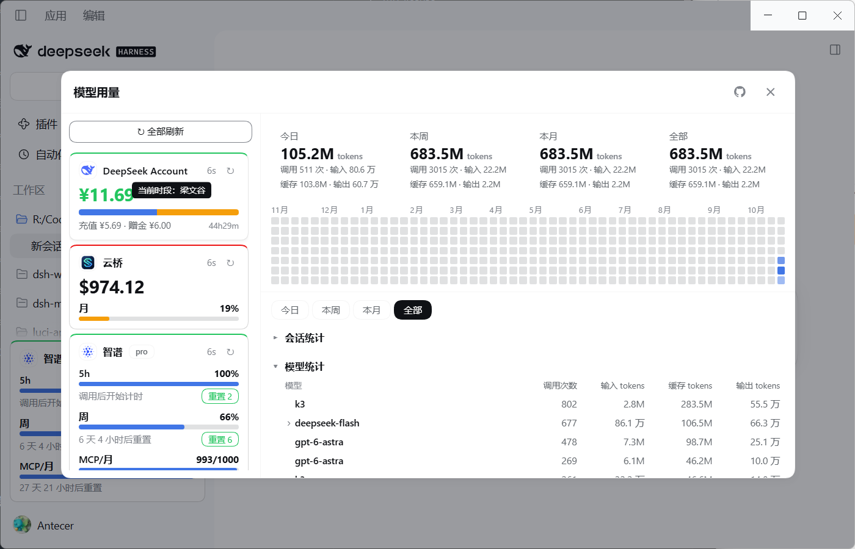Click the 调用次数 column header
Screen dimensions: 855x549
point(560,386)
